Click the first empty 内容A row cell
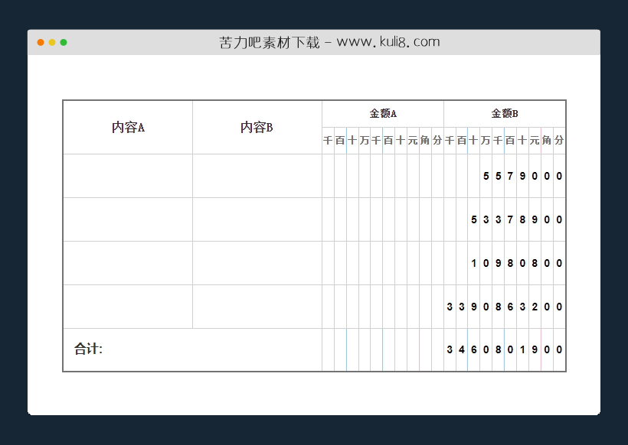 coord(126,176)
